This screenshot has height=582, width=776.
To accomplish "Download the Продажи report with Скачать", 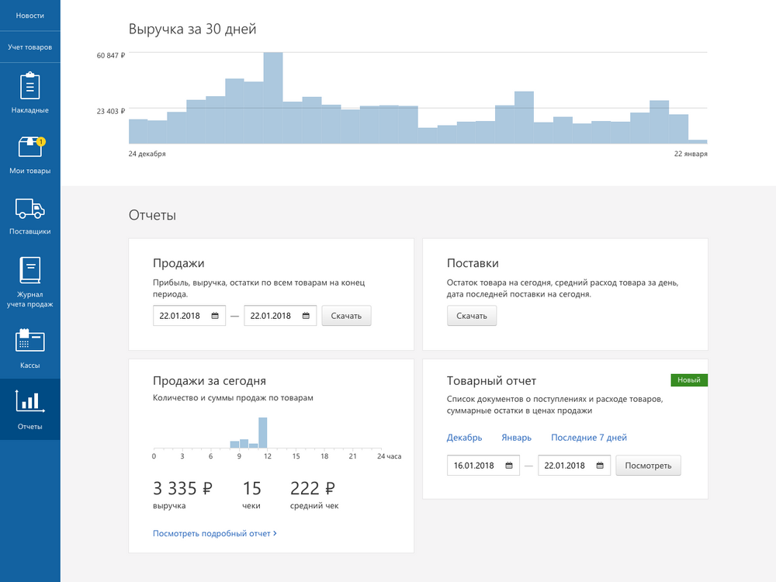I will [346, 316].
